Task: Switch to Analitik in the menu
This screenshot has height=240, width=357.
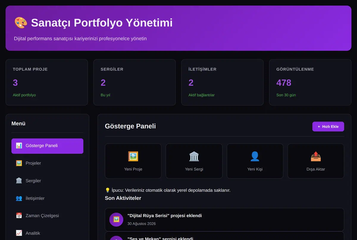Action: click(x=47, y=233)
